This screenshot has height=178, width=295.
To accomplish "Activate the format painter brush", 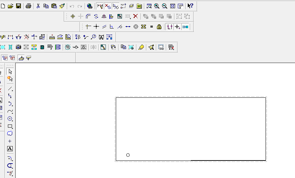I will pyautogui.click(x=62, y=6).
